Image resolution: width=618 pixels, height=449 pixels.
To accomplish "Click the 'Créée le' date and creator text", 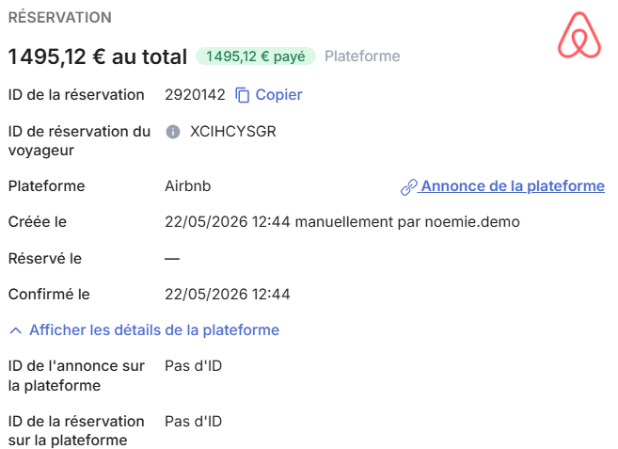I will (342, 222).
